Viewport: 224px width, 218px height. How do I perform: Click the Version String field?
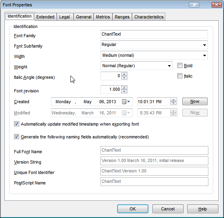tap(154, 161)
